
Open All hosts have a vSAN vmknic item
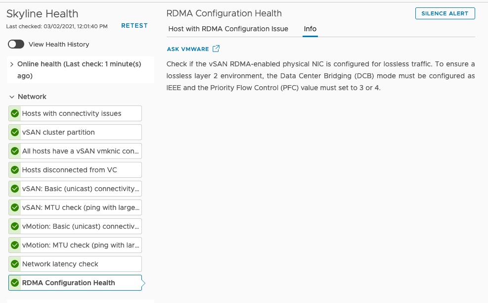pyautogui.click(x=81, y=151)
